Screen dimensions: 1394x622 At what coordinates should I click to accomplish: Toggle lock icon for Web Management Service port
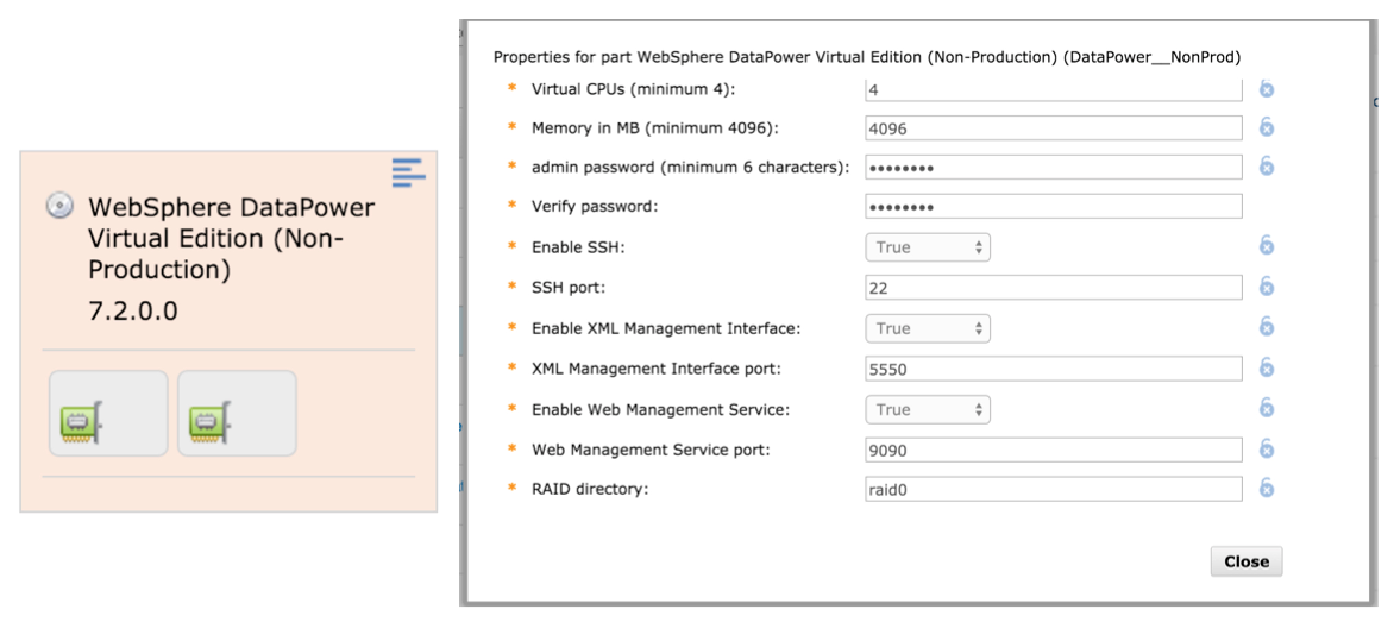1267,449
